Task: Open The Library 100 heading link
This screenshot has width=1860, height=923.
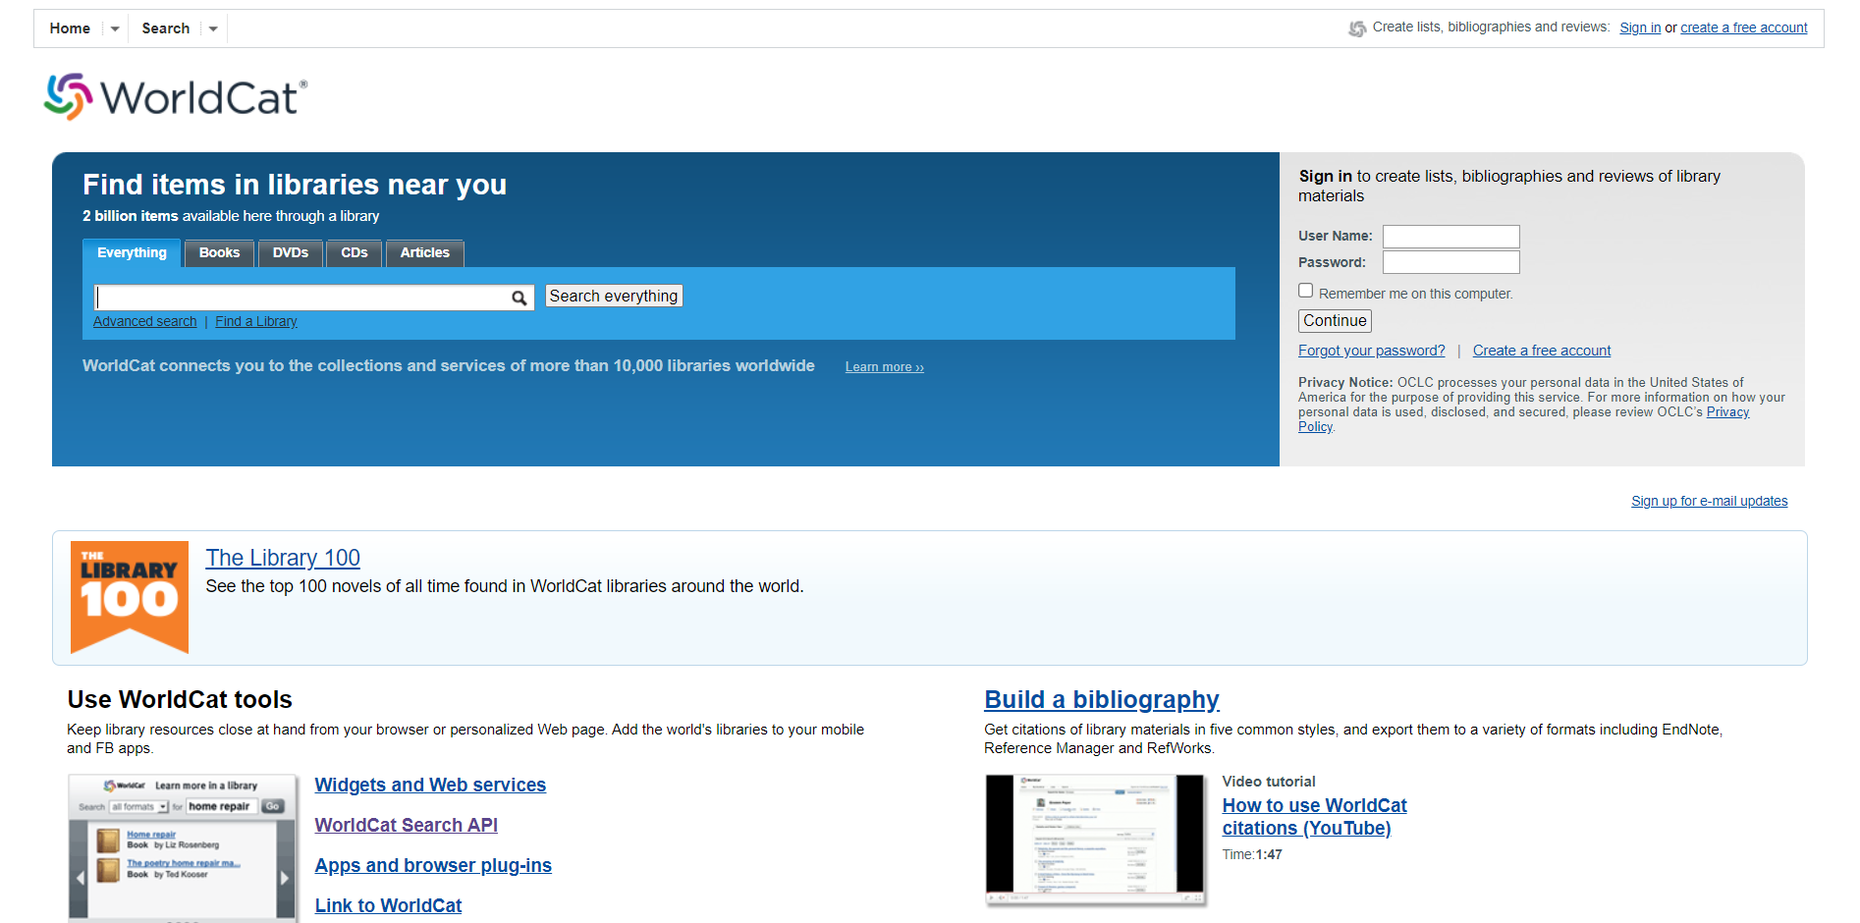Action: [283, 558]
